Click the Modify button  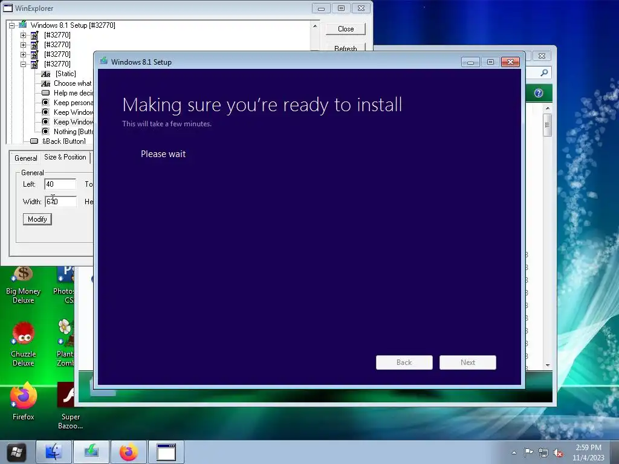click(37, 219)
